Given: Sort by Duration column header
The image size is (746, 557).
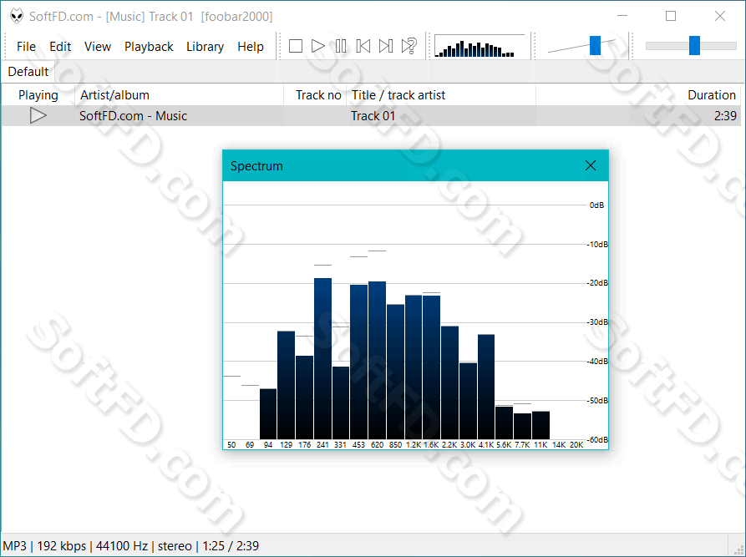Looking at the screenshot, I should click(638, 95).
